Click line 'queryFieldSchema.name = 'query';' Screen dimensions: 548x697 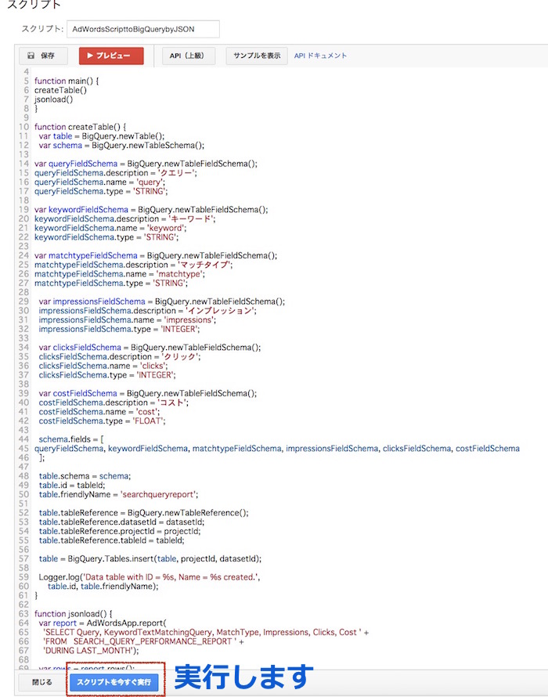tap(99, 182)
